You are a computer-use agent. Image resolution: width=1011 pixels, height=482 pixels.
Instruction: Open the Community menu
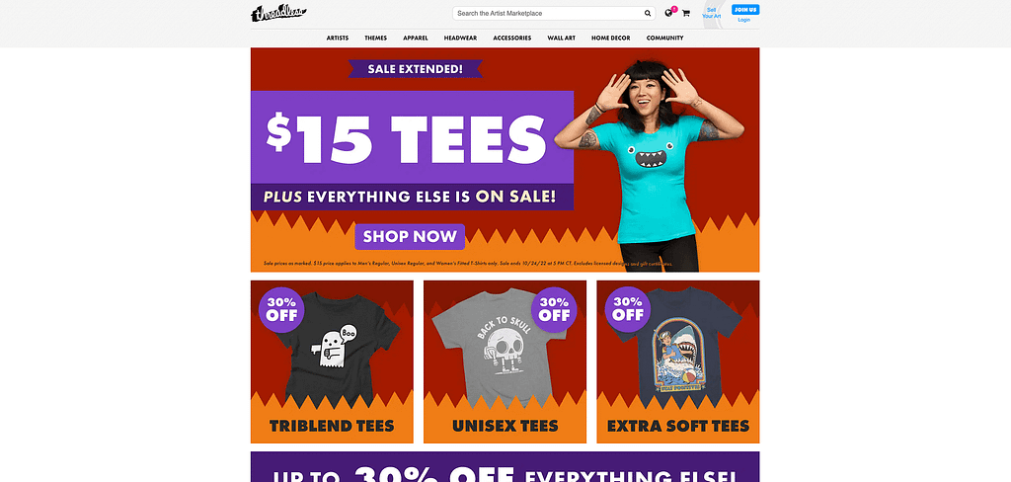[x=664, y=39]
